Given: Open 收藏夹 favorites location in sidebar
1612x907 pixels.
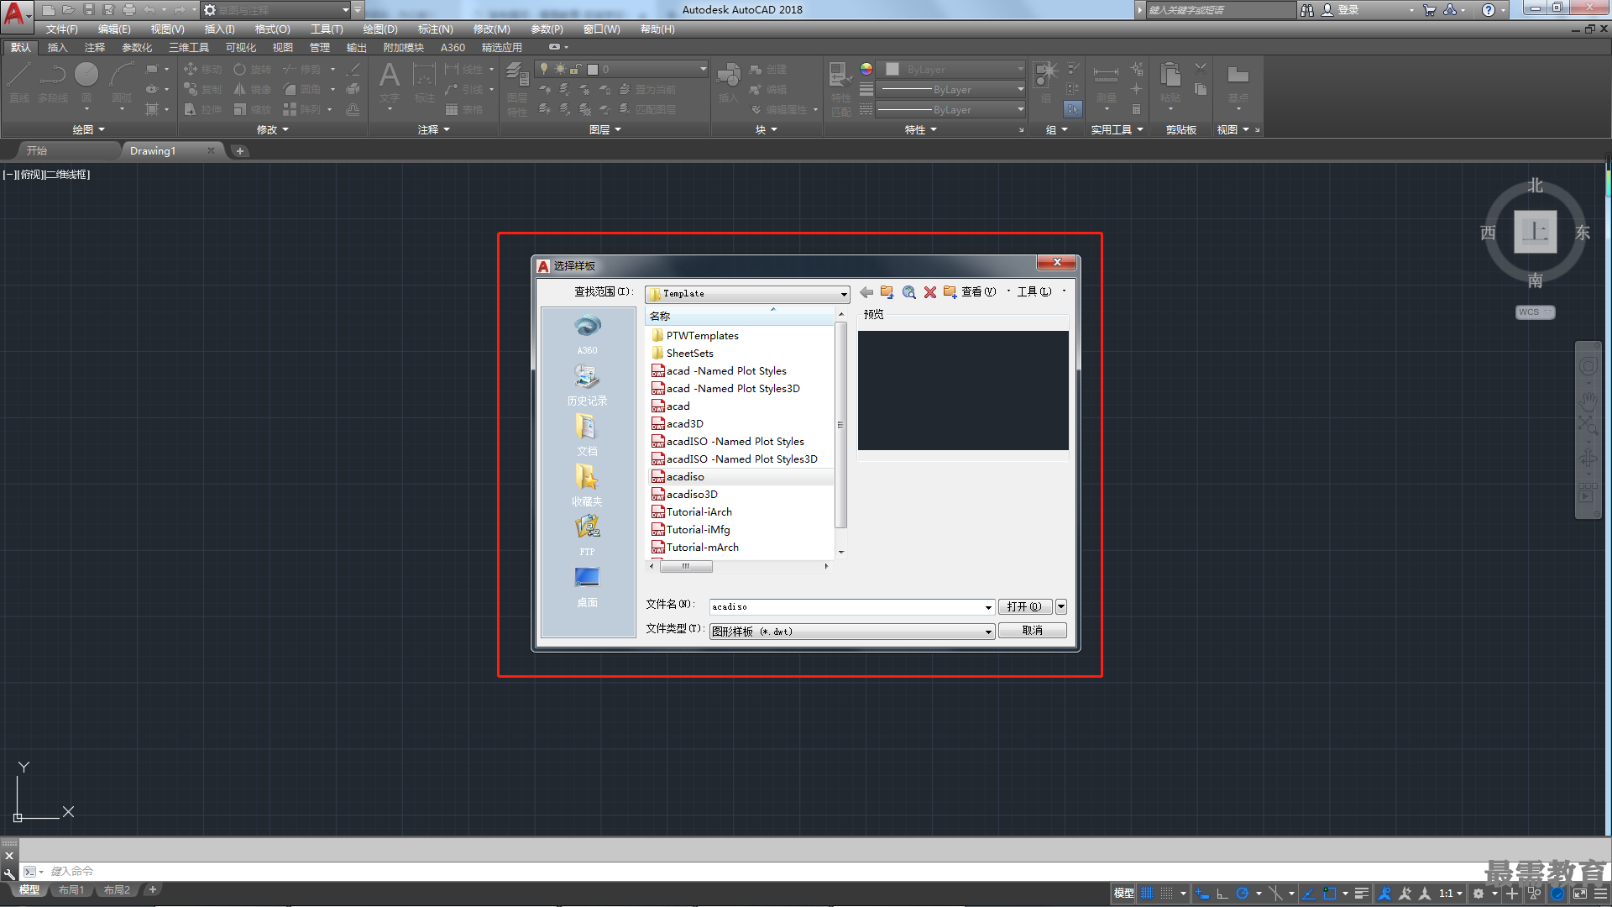Looking at the screenshot, I should tap(588, 485).
